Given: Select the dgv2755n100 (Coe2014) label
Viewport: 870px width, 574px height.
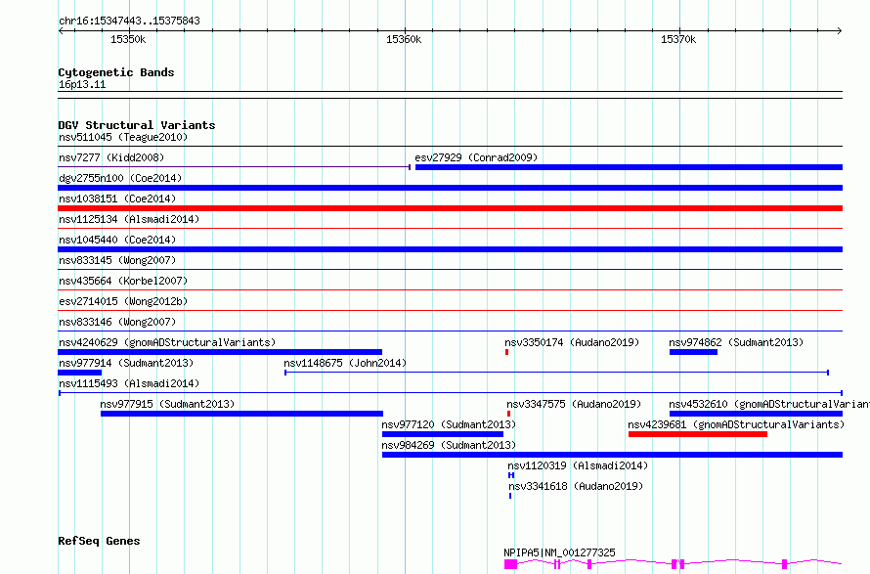Looking at the screenshot, I should pos(120,178).
